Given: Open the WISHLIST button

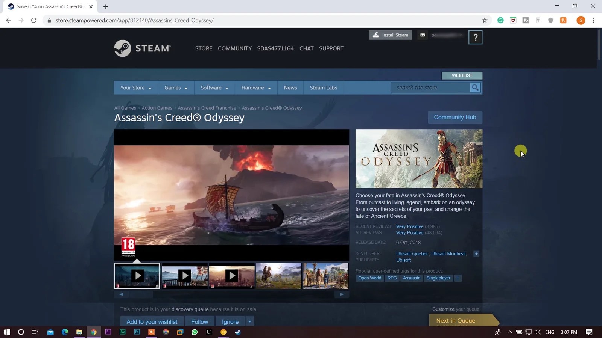Looking at the screenshot, I should (x=462, y=75).
